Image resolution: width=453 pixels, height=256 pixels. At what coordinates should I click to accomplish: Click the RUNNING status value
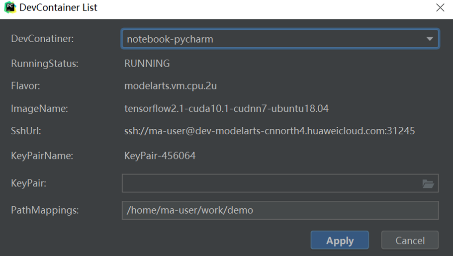pyautogui.click(x=147, y=64)
